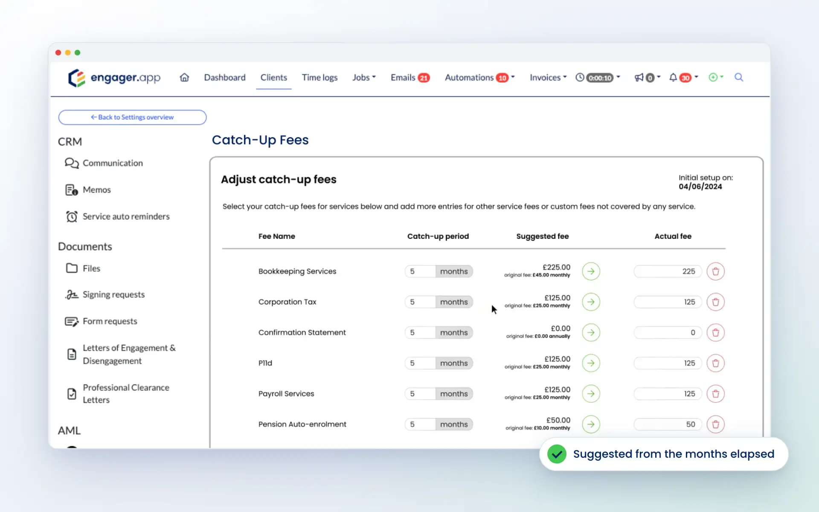
Task: Open the green plus quick-add dropdown
Action: [x=716, y=77]
